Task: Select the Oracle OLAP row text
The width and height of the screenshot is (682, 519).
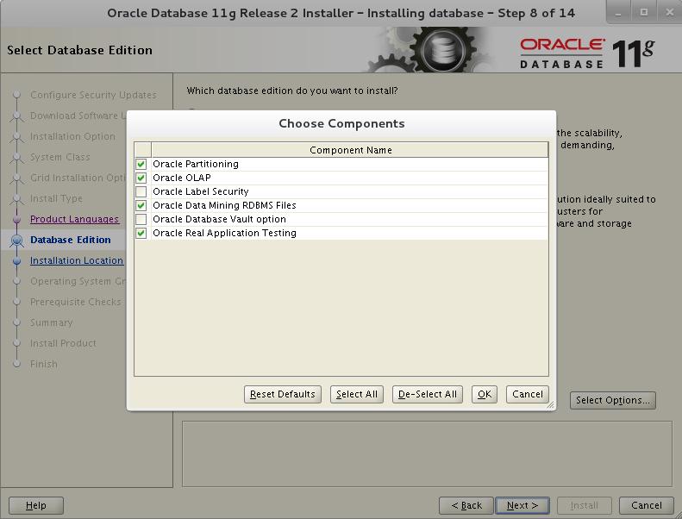Action: coord(182,178)
